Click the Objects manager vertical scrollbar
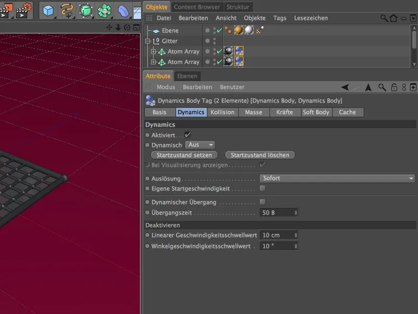The image size is (418, 314). coord(414,46)
